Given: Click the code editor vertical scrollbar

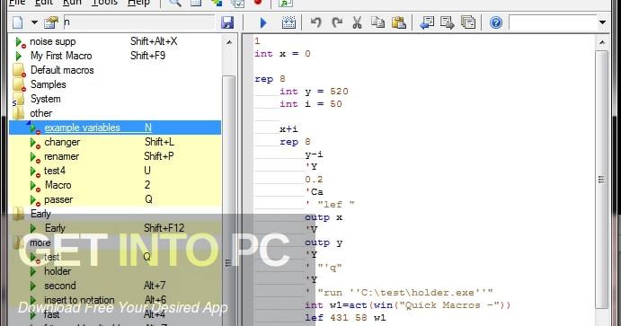Looking at the screenshot, I should coord(602,180).
